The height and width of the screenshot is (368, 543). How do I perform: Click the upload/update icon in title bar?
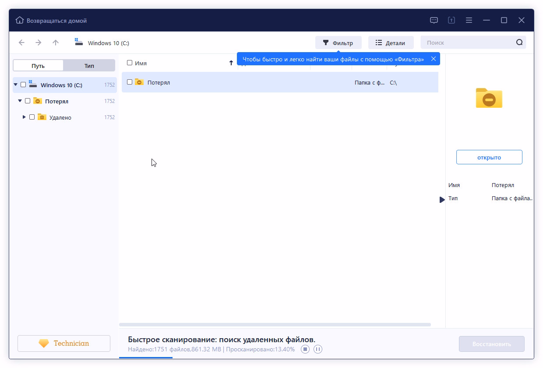click(x=451, y=20)
